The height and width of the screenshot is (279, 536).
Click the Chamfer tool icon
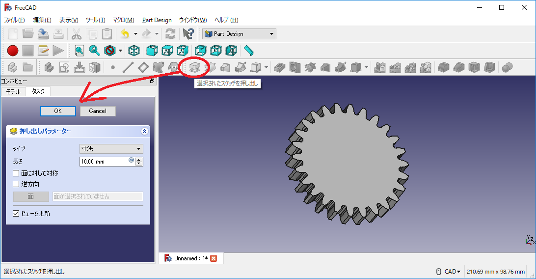point(459,67)
